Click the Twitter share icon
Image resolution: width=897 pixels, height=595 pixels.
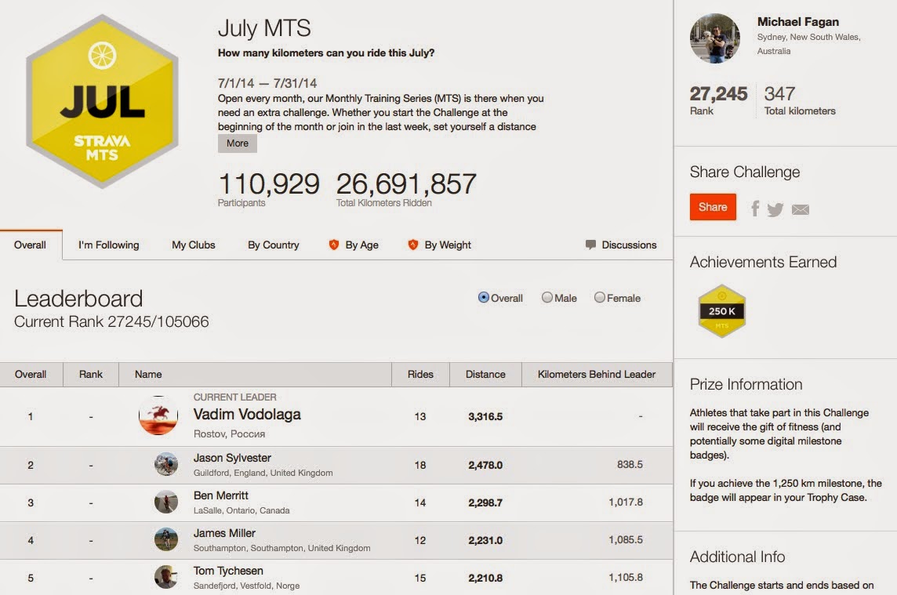[775, 209]
